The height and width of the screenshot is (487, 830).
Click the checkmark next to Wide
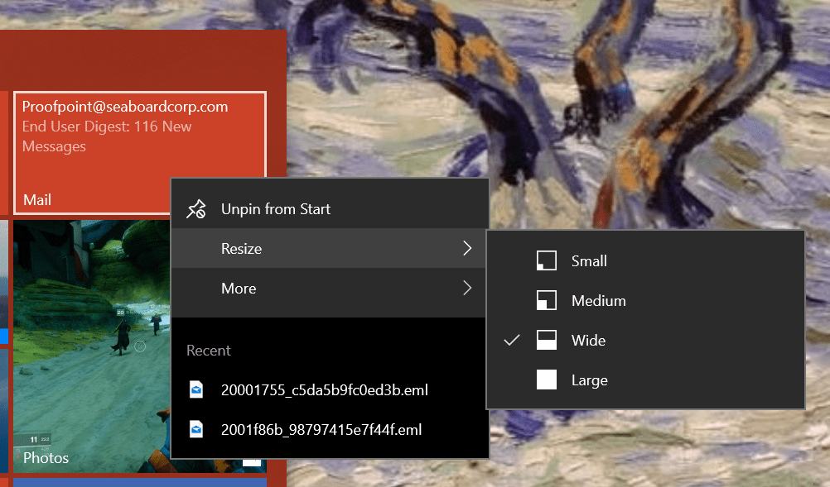pyautogui.click(x=511, y=340)
